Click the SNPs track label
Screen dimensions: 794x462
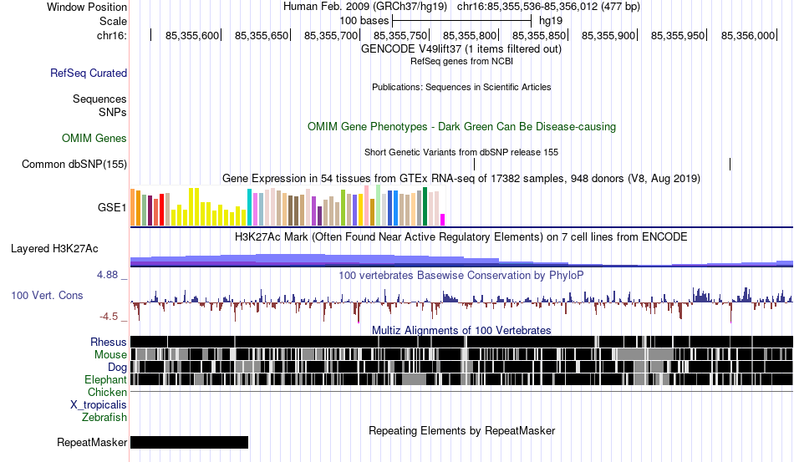click(x=113, y=112)
